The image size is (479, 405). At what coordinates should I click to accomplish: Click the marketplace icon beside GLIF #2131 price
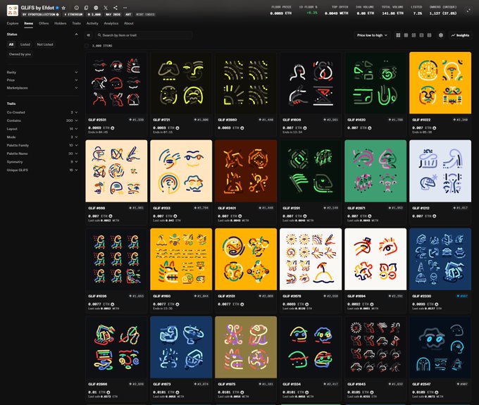[x=242, y=304]
